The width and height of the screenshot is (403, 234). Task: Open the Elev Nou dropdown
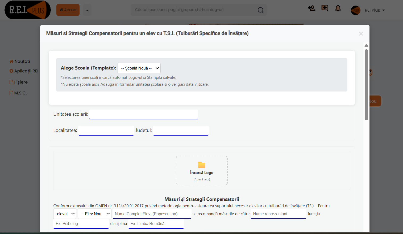(94, 214)
